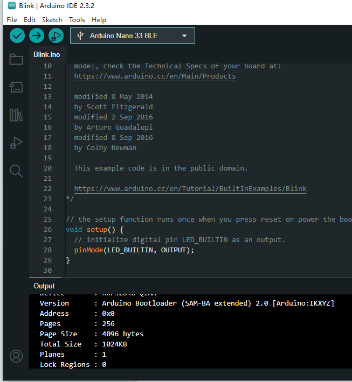This screenshot has width=352, height=382.
Task: Open the Sketchbook folder sidebar icon
Action: point(16,59)
